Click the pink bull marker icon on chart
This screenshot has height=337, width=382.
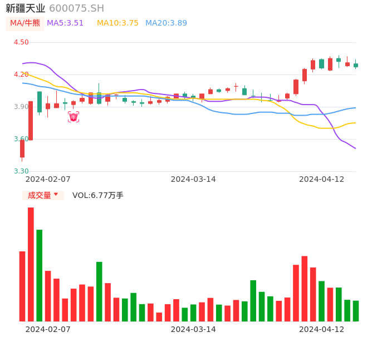click(74, 117)
